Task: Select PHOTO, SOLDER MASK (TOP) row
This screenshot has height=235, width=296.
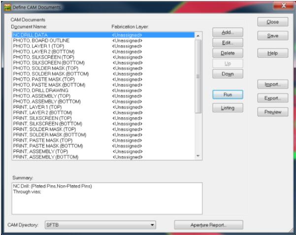Action: pyautogui.click(x=103, y=68)
